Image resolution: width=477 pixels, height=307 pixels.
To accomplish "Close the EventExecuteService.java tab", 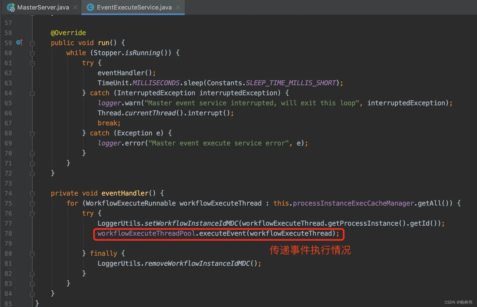I will tap(178, 7).
